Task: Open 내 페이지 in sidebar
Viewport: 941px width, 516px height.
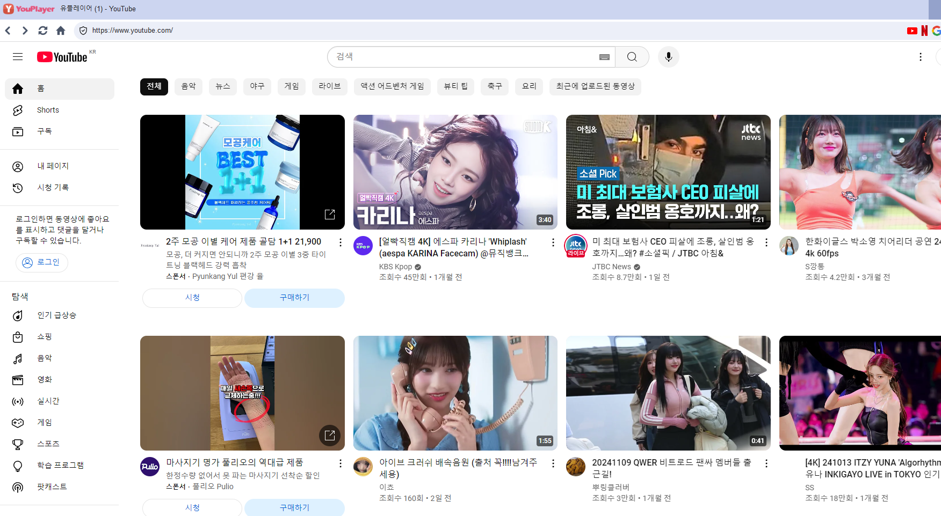Action: [x=60, y=166]
